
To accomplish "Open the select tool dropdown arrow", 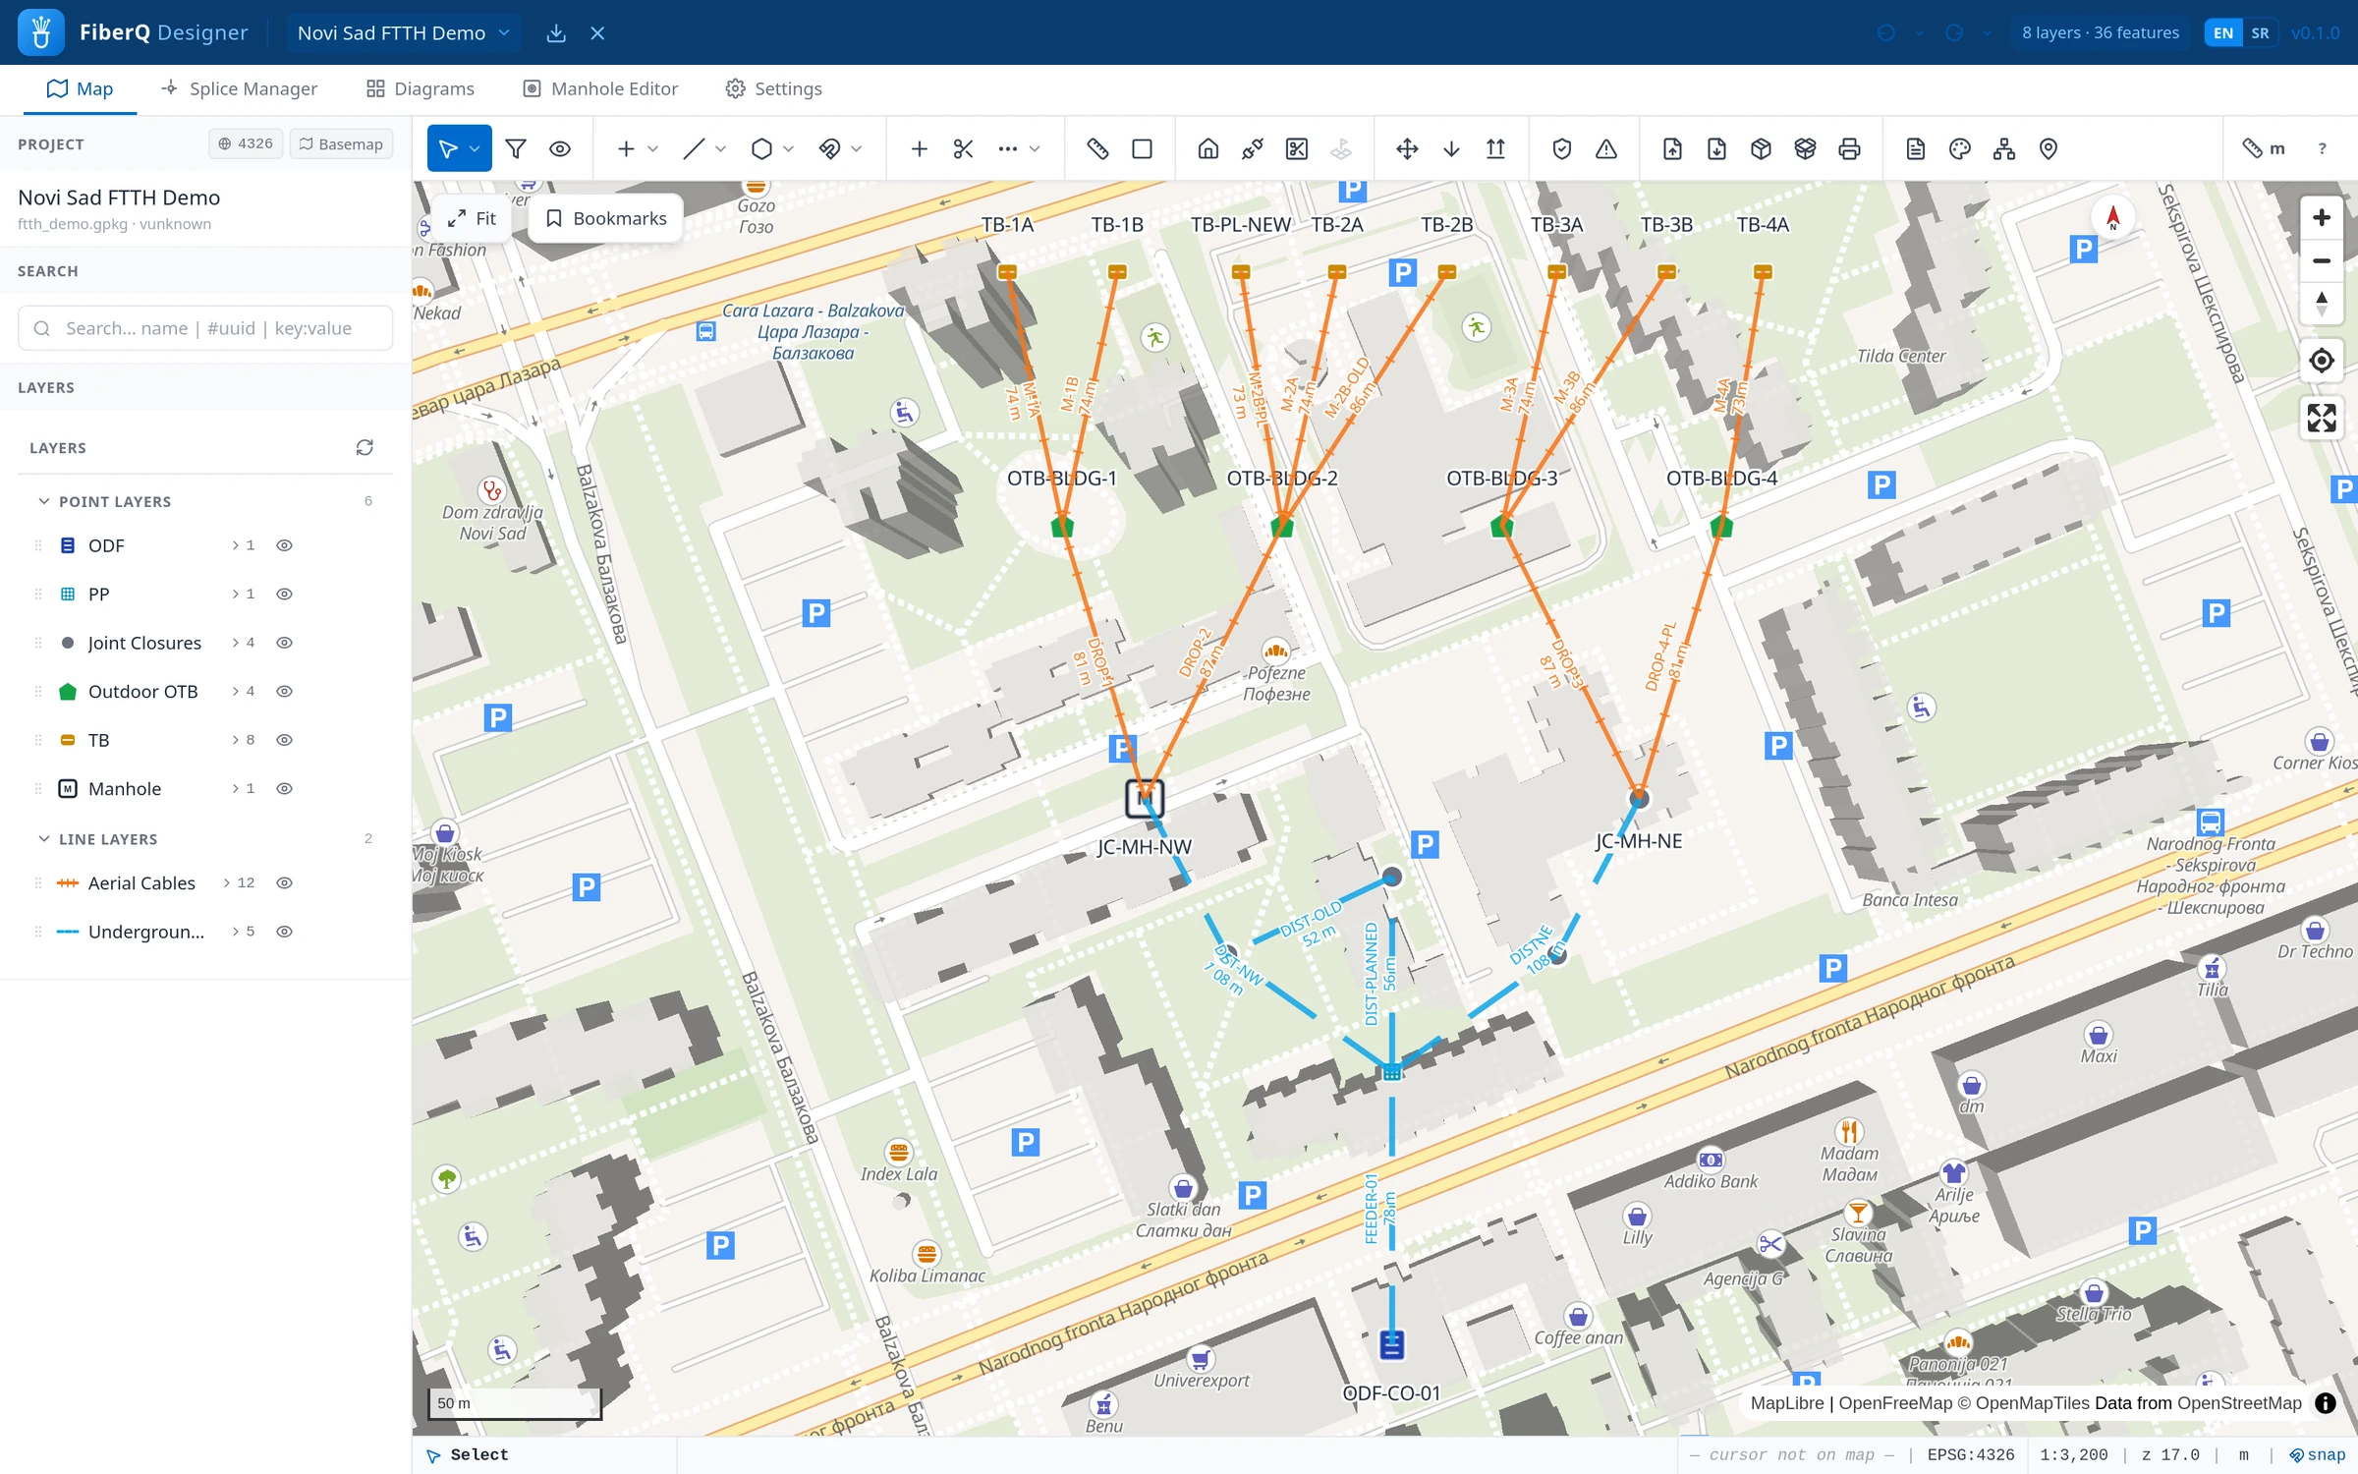I will 476,148.
